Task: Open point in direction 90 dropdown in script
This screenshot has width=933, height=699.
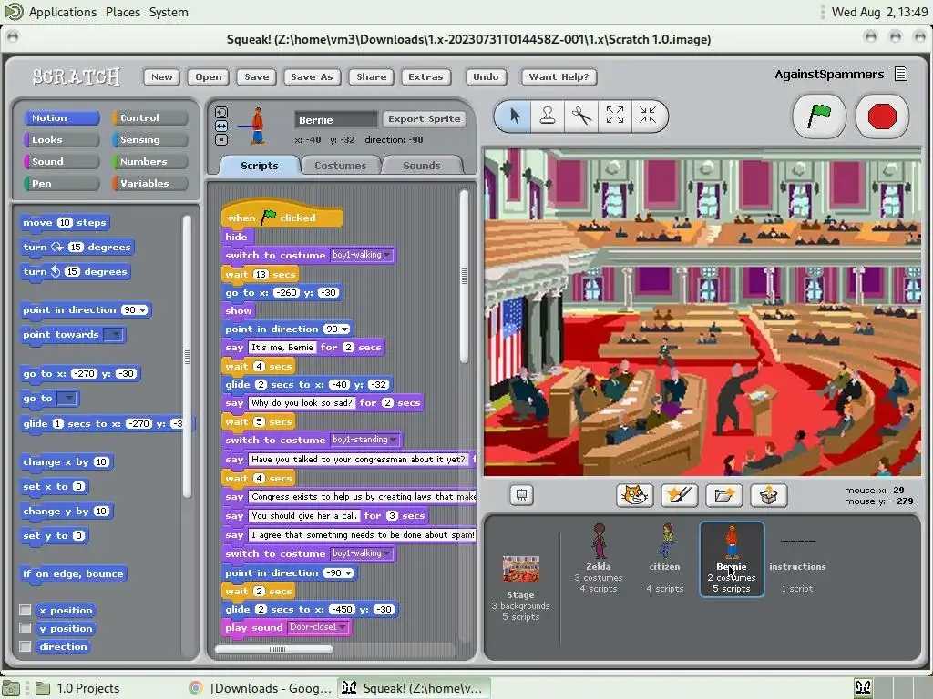Action: [344, 329]
